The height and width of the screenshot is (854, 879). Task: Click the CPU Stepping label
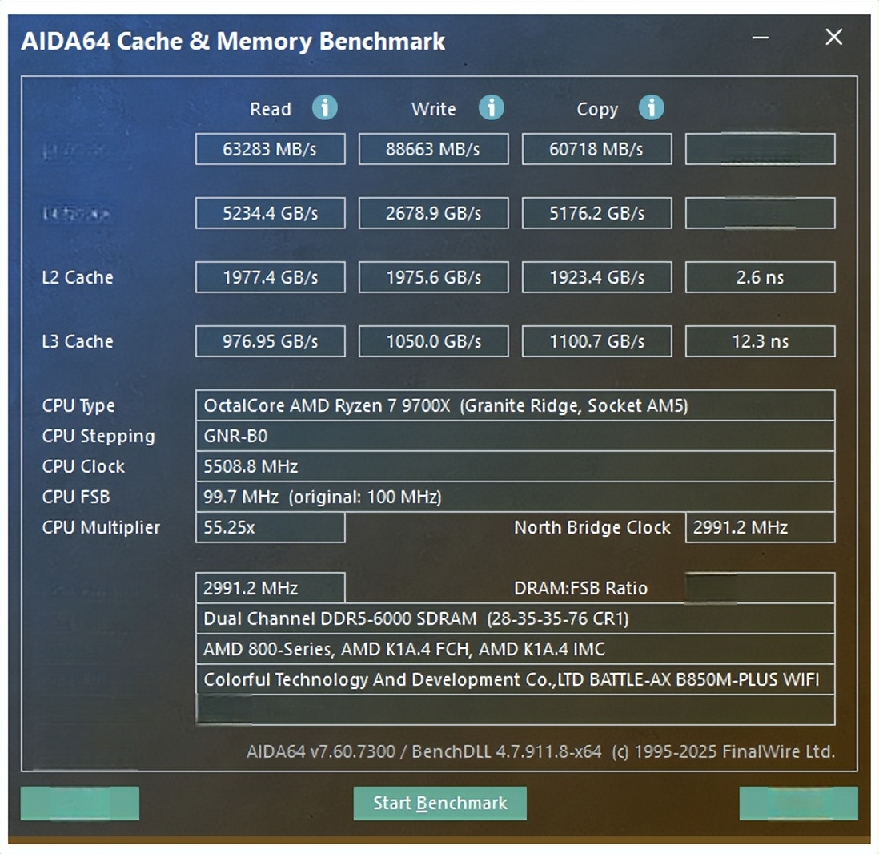[98, 437]
